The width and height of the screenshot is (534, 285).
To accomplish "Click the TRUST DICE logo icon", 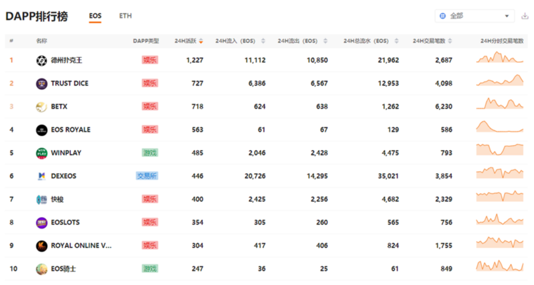I will pyautogui.click(x=42, y=84).
